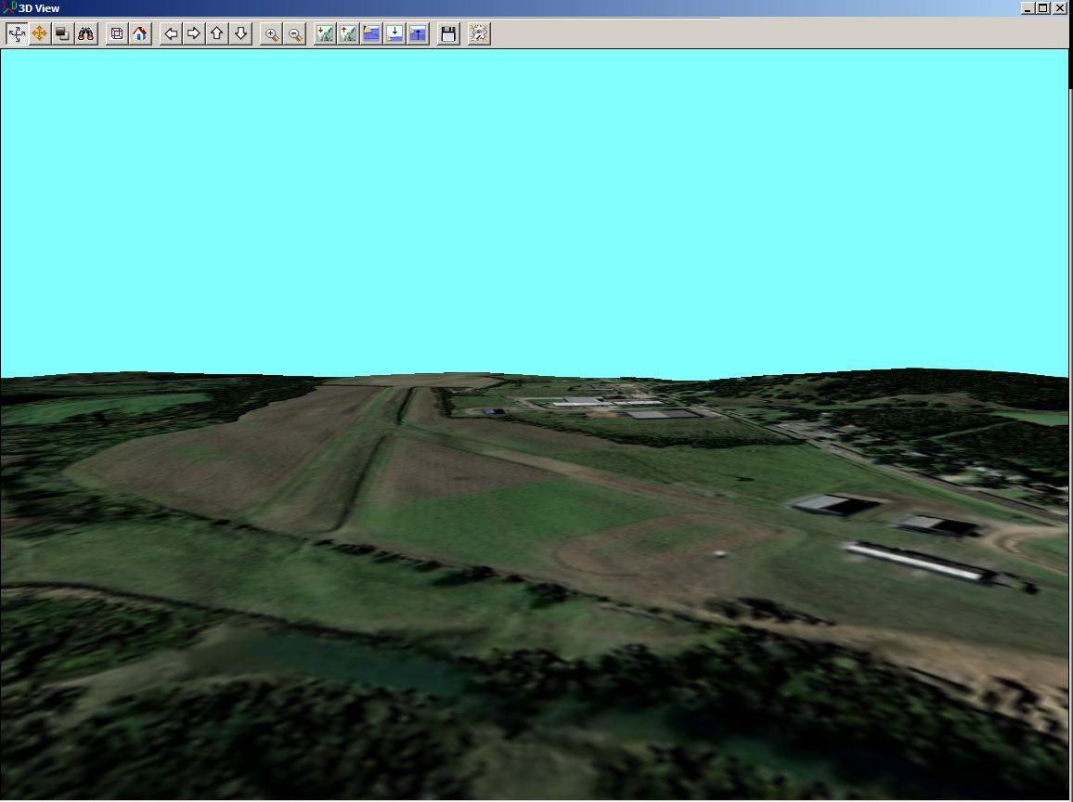Raise the water level

pyautogui.click(x=416, y=33)
